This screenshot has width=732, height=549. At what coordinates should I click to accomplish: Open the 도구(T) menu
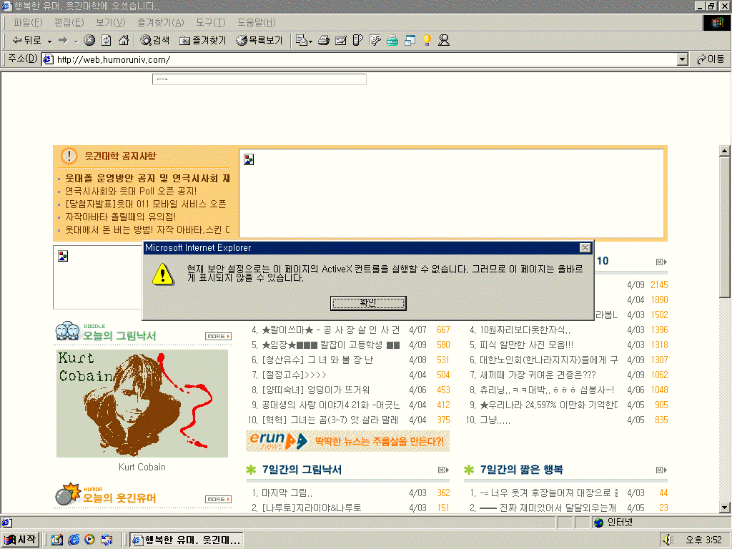coord(210,23)
